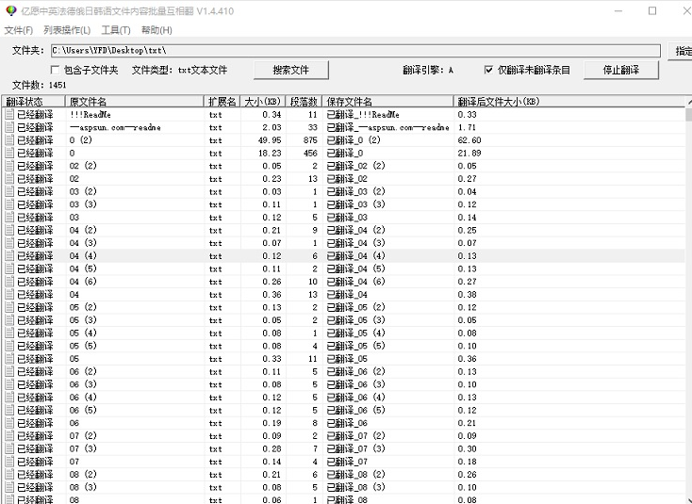Click the size value 18.23
692x504 pixels.
pyautogui.click(x=270, y=153)
